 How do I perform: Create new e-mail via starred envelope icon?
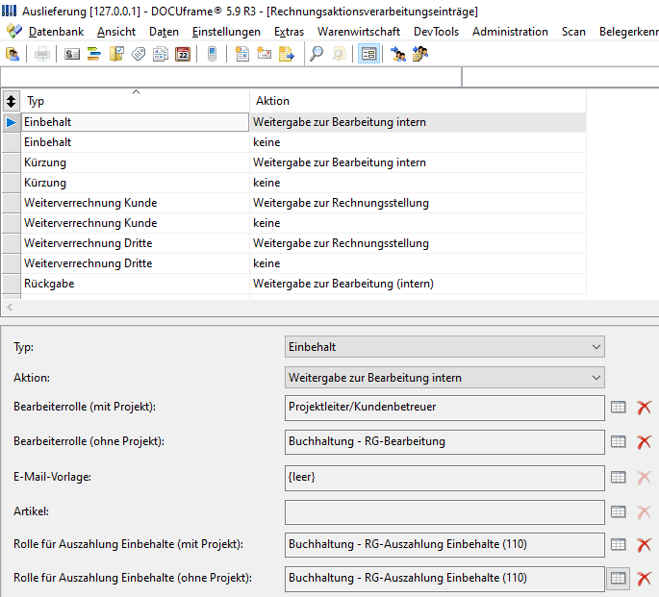pos(264,54)
